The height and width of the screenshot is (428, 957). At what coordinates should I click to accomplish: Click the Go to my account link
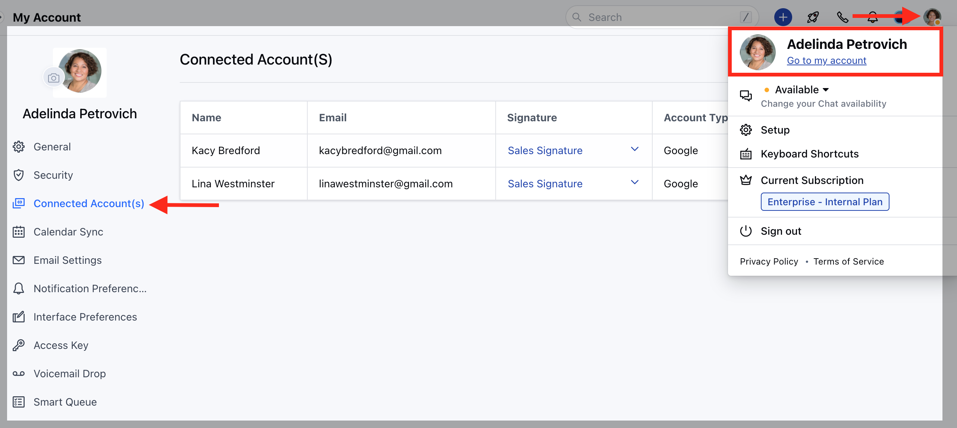pyautogui.click(x=826, y=60)
